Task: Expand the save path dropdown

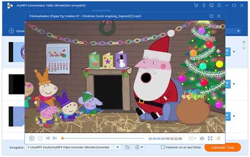Action: pos(117,147)
